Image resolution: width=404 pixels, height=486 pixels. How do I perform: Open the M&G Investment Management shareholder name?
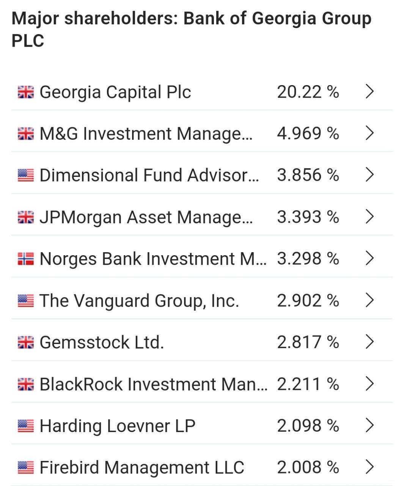click(146, 134)
